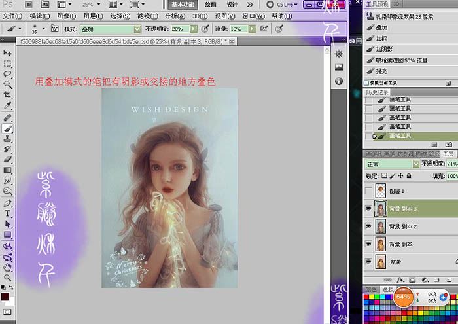Check the 仅限当前工具 checkbox

[x=366, y=83]
